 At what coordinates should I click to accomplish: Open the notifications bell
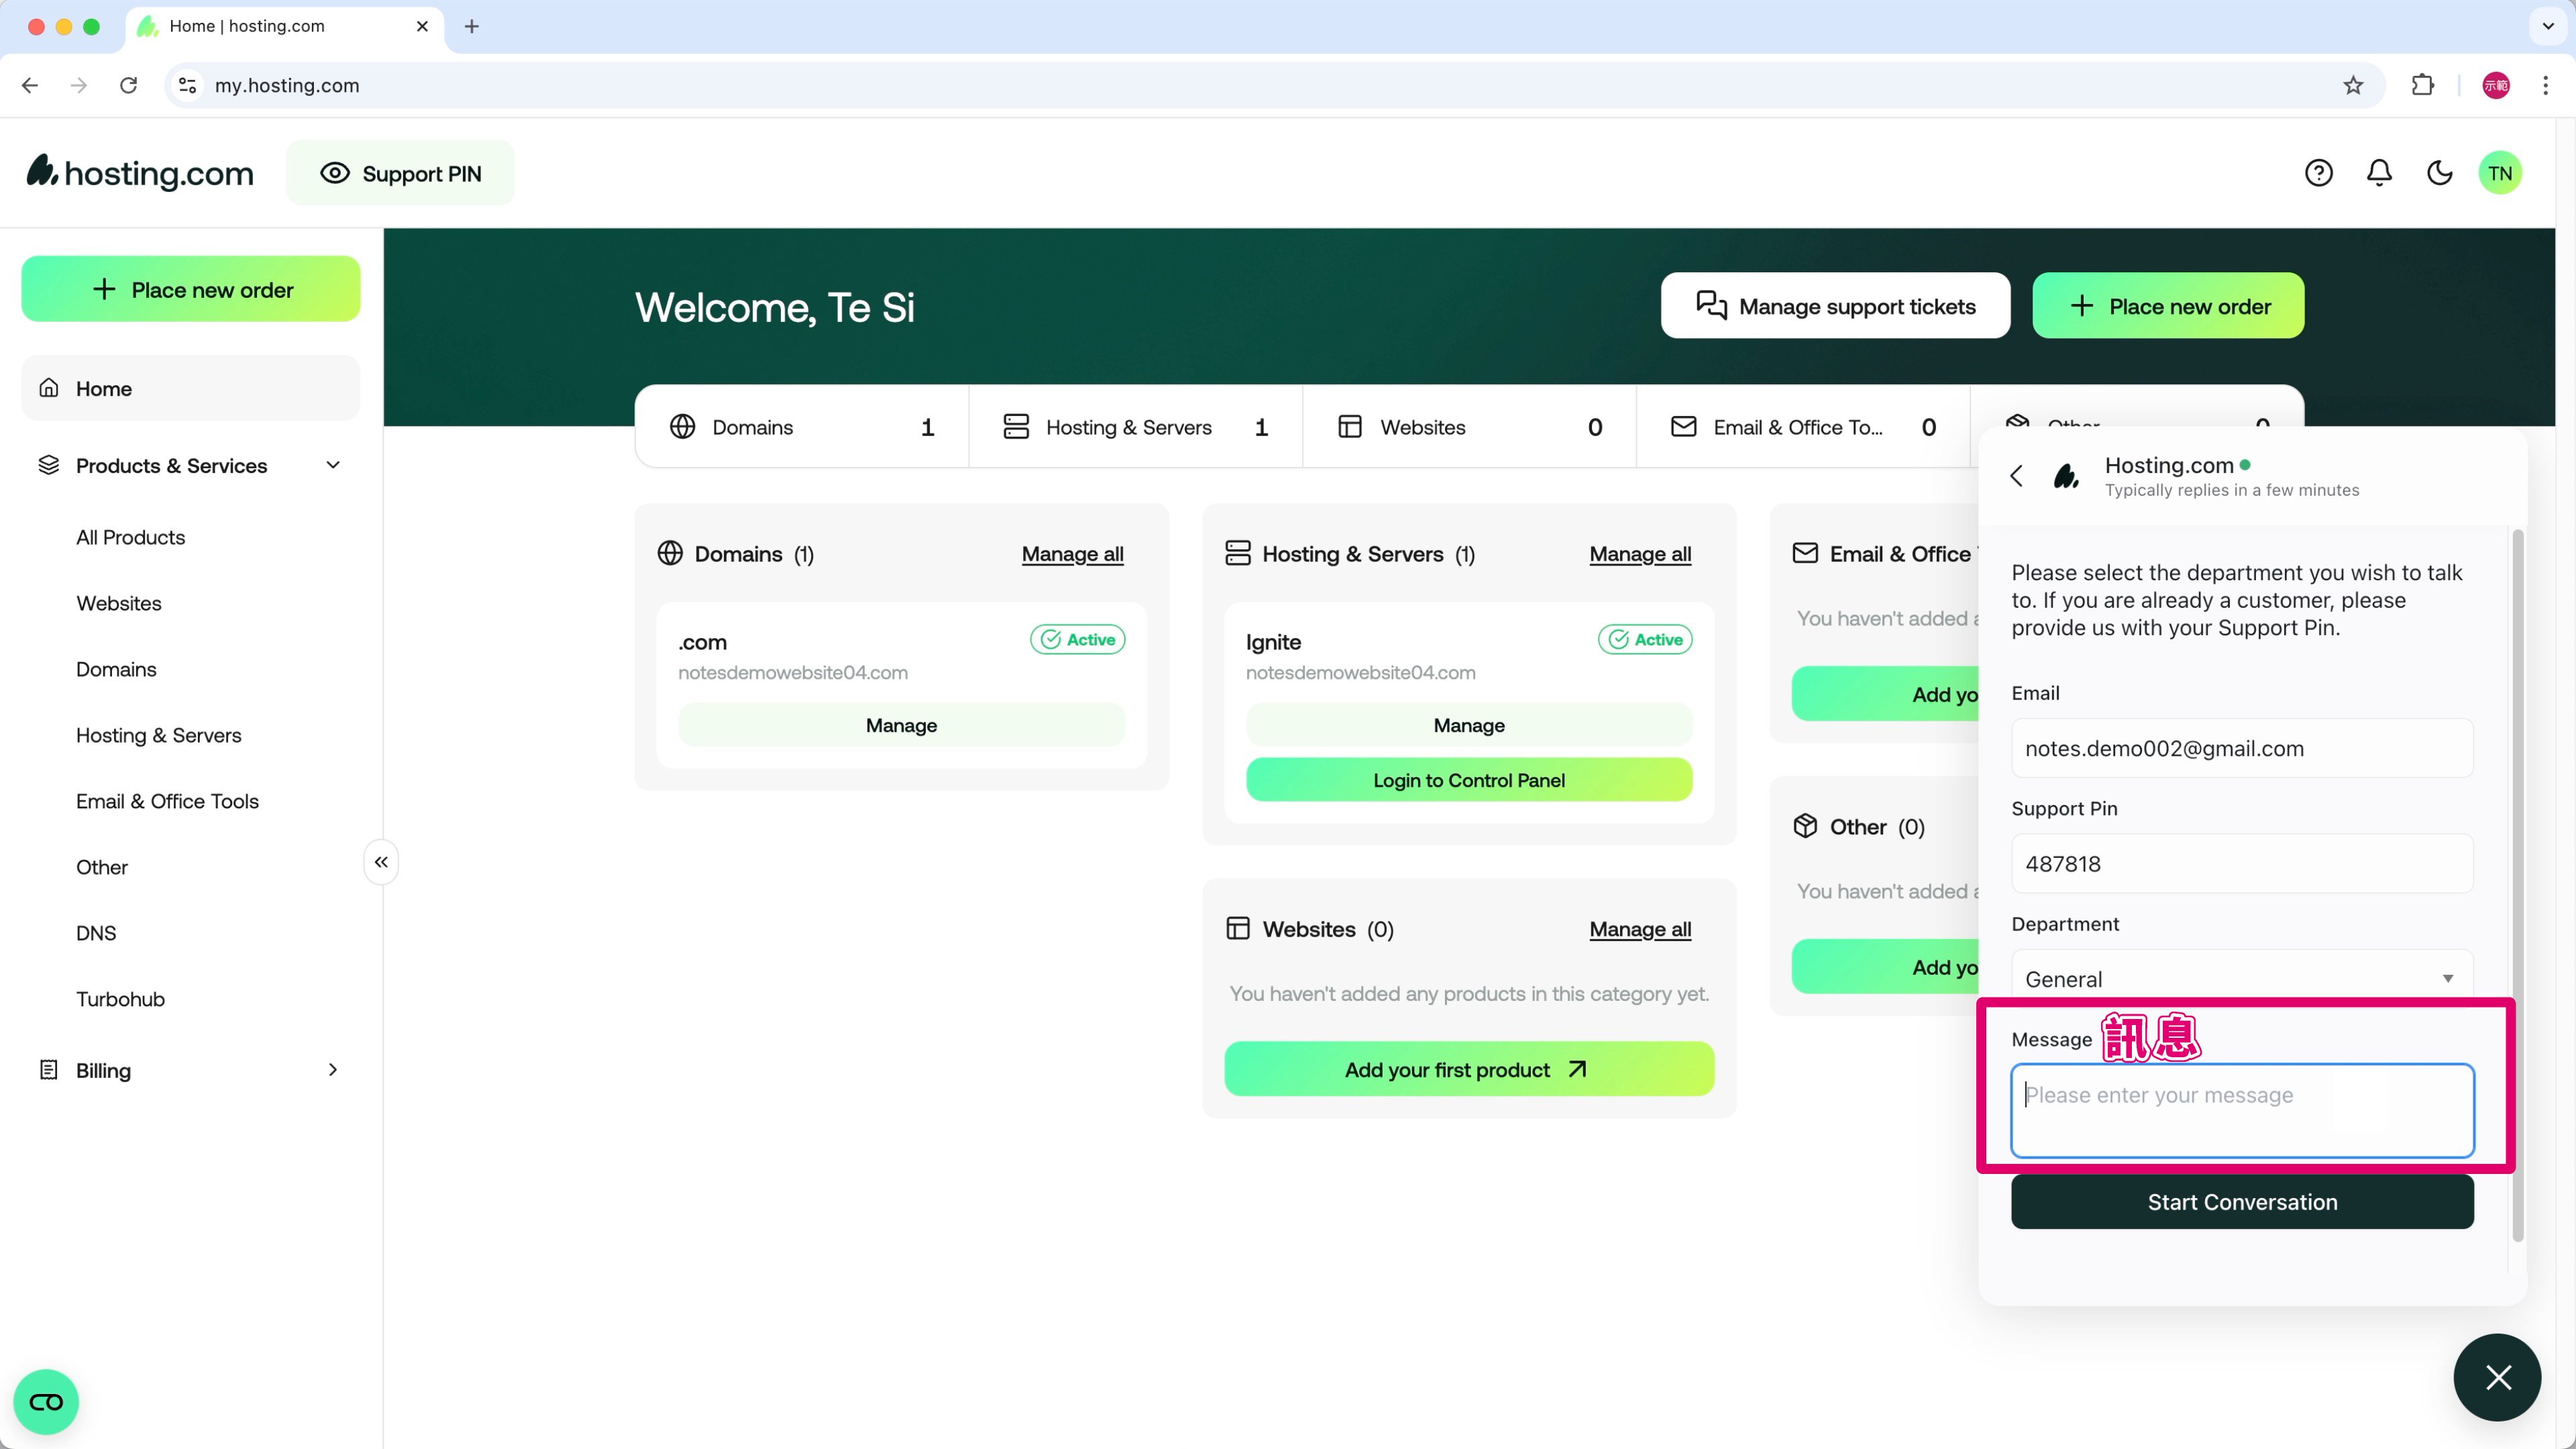[2379, 173]
